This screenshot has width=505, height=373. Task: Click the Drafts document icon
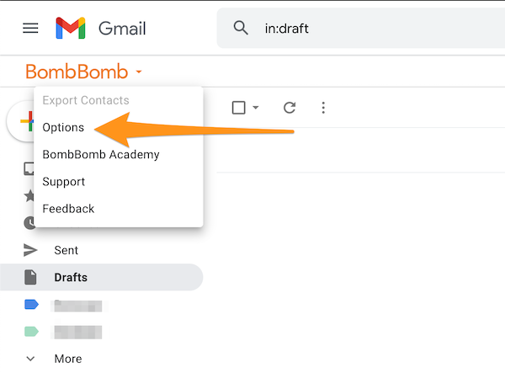pyautogui.click(x=30, y=277)
